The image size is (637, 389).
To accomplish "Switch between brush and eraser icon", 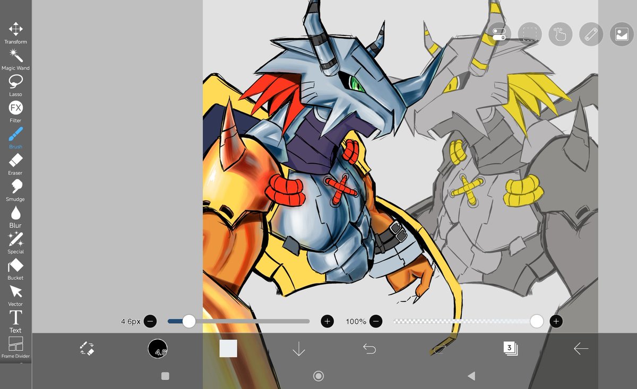I will [87, 348].
